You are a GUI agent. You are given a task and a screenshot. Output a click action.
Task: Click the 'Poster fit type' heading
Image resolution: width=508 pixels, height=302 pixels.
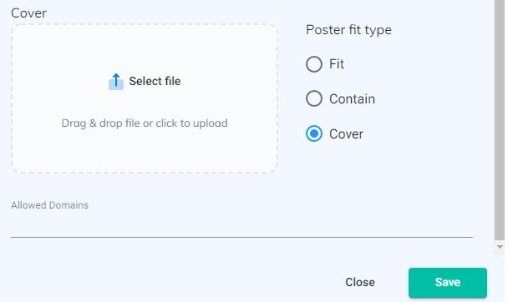348,30
